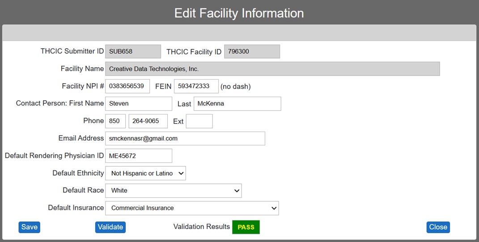This screenshot has width=479, height=242.
Task: Click the THCIC Submitter ID field
Action: click(x=133, y=51)
